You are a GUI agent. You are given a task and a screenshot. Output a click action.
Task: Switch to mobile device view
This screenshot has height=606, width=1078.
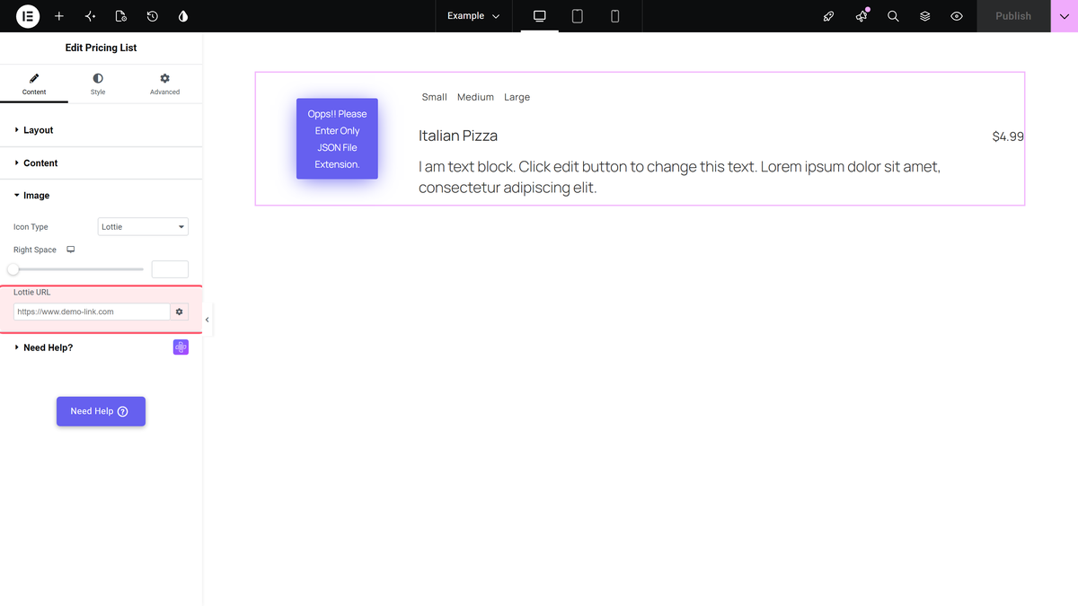point(615,16)
